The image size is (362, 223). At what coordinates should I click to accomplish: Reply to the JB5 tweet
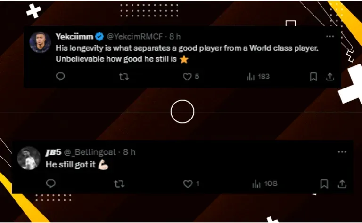51,183
